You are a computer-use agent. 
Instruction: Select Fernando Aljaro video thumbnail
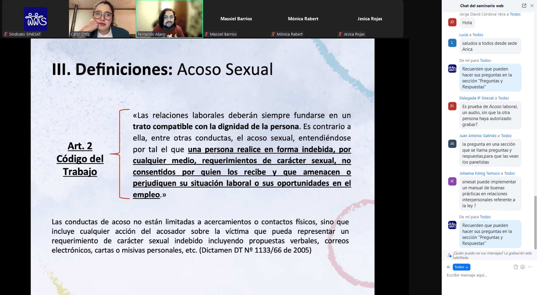click(x=169, y=19)
